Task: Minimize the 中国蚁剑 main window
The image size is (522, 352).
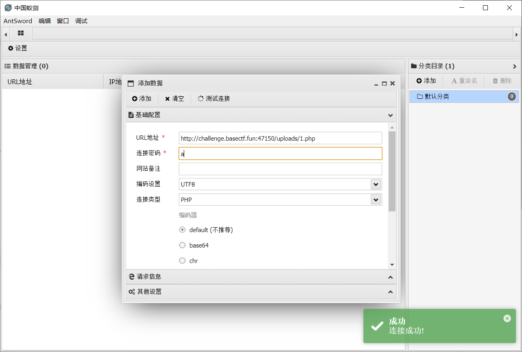Action: 461,7
